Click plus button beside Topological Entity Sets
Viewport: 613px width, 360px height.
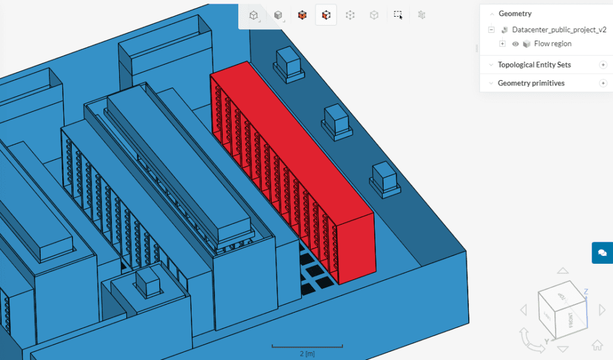pos(603,65)
